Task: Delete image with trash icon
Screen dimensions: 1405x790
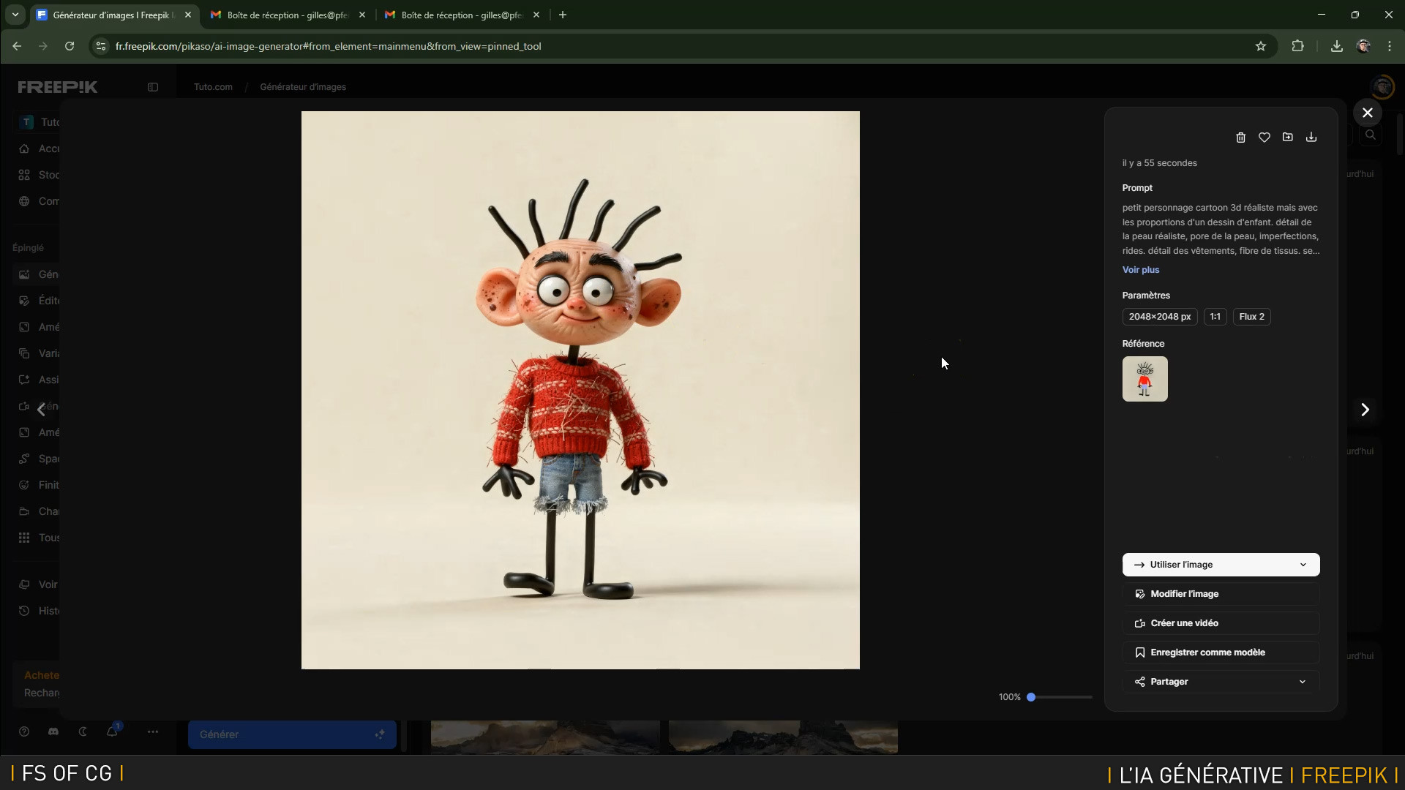Action: (x=1240, y=138)
